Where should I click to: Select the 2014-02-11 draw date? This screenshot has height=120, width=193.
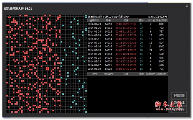point(94,39)
